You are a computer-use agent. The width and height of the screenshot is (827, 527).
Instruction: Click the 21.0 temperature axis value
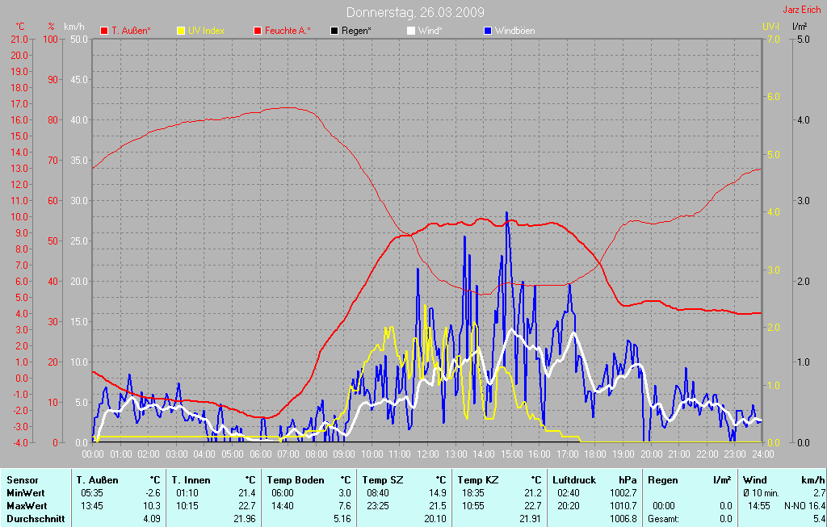19,39
